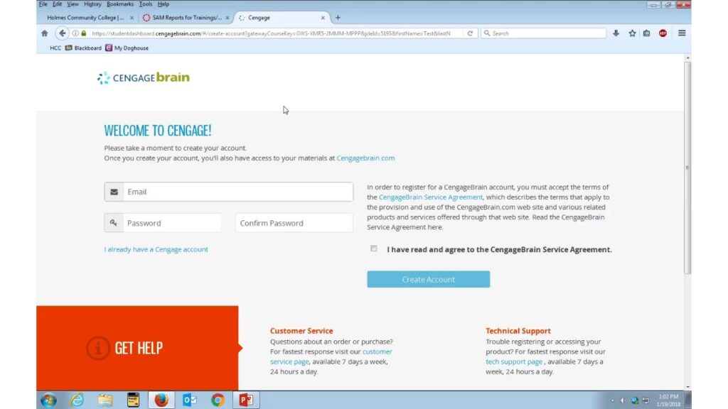Viewport: 728px width, 409px height.
Task: Open File Explorer from taskbar
Action: tap(105, 400)
